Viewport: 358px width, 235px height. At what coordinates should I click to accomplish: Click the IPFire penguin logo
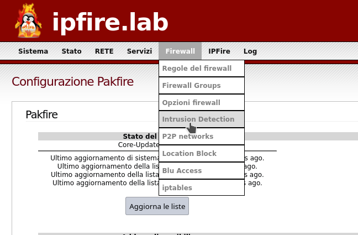[x=28, y=20]
